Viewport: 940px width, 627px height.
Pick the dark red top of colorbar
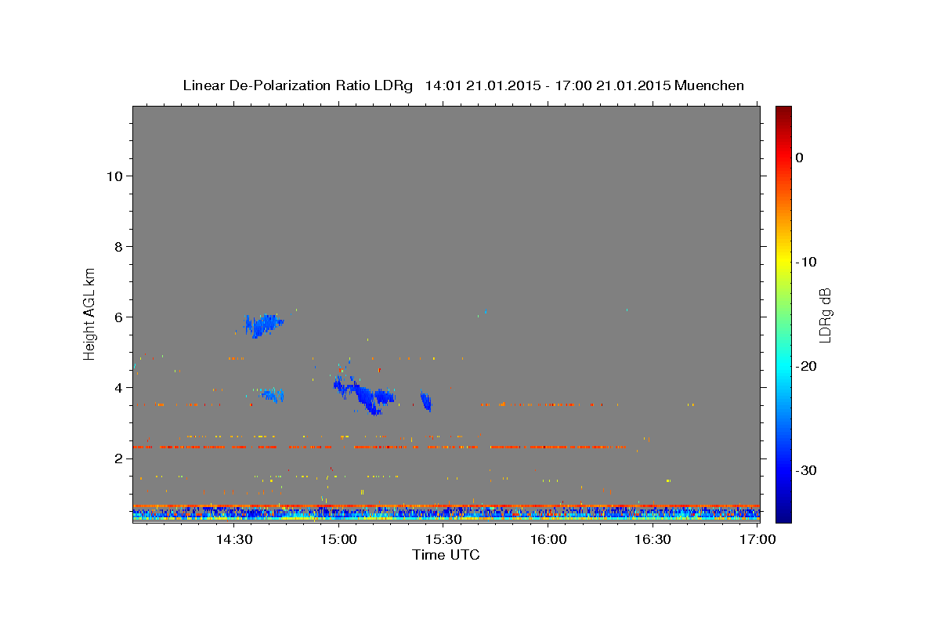point(783,111)
